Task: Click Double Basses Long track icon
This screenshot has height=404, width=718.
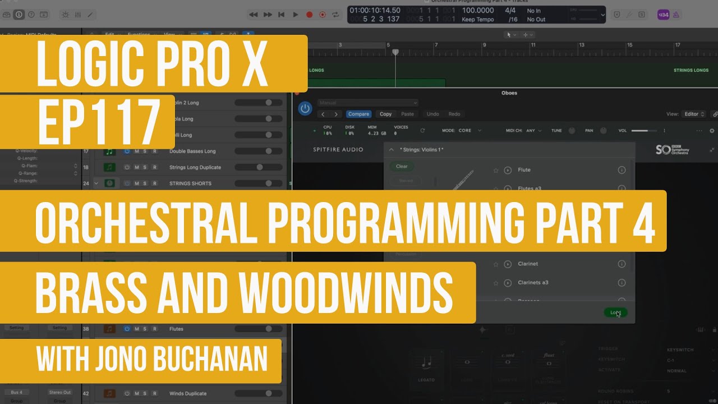Action: pos(110,151)
